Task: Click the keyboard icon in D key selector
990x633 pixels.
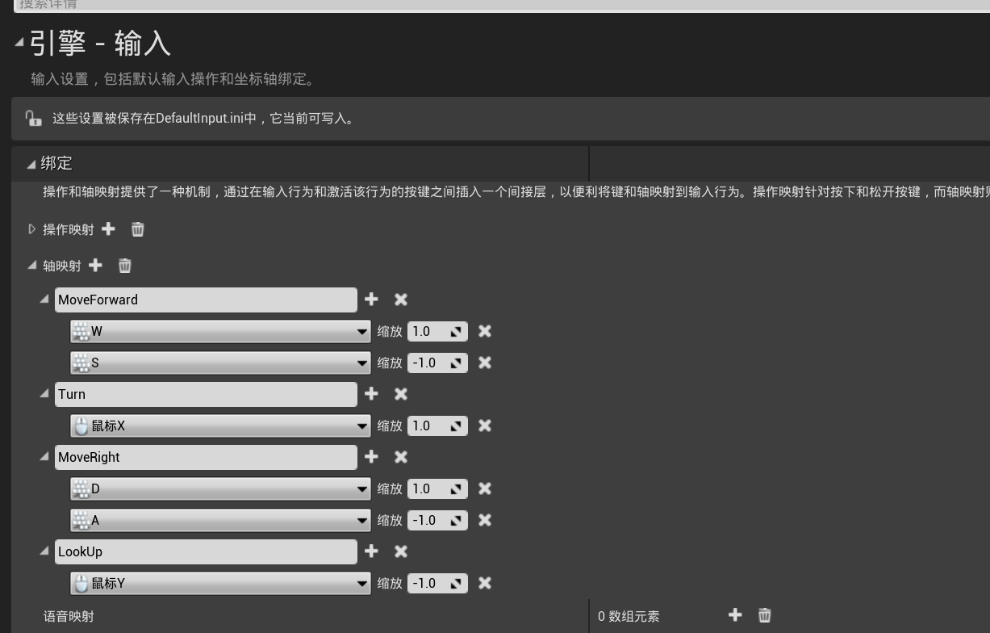Action: 81,488
